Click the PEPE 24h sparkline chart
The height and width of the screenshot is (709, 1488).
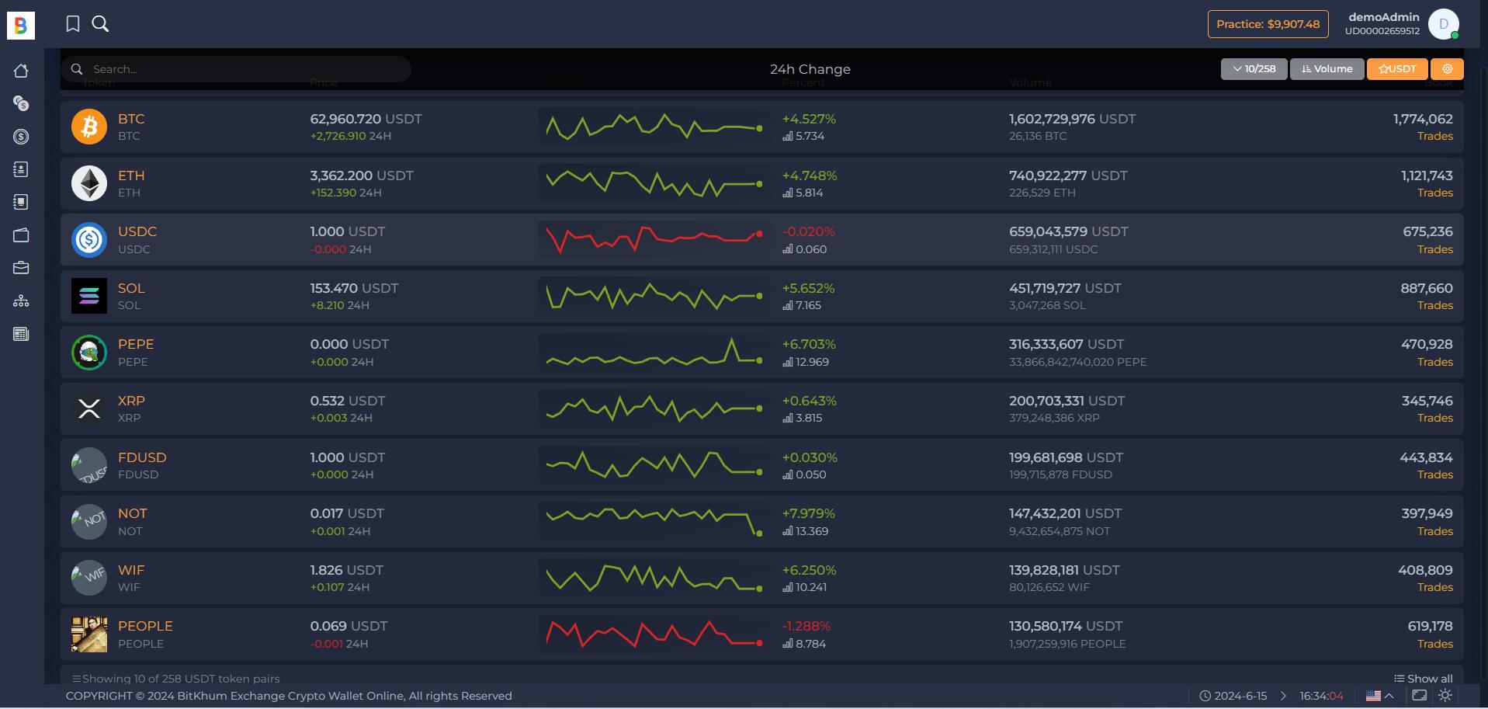click(654, 353)
